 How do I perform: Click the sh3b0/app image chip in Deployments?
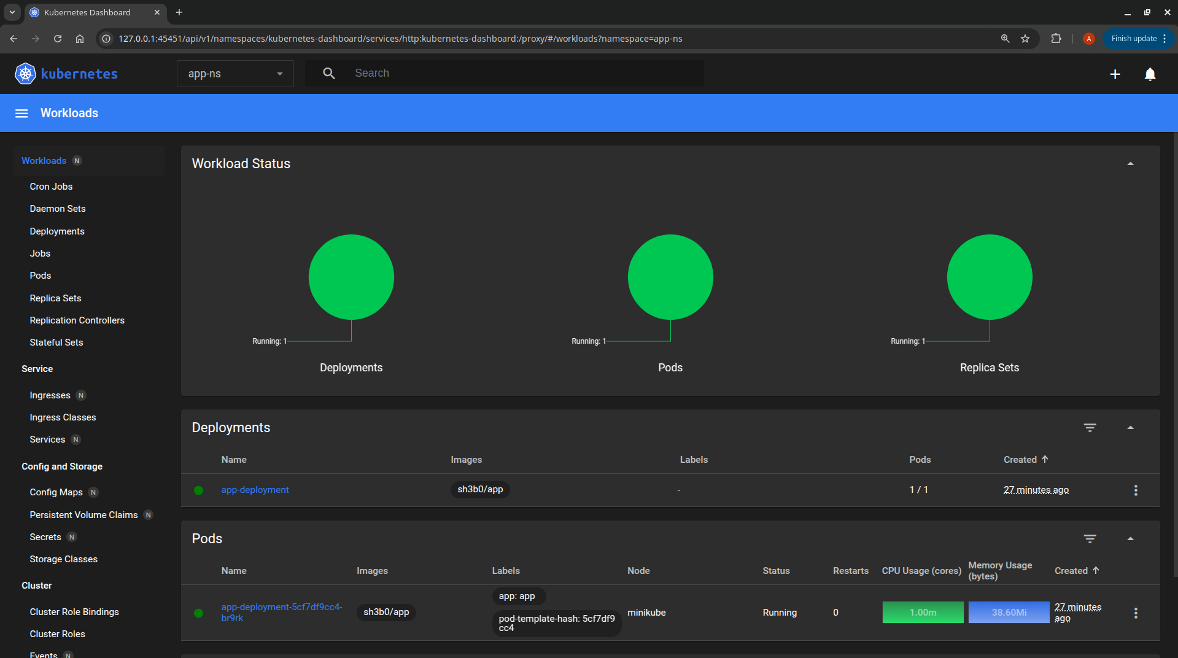[x=480, y=490]
